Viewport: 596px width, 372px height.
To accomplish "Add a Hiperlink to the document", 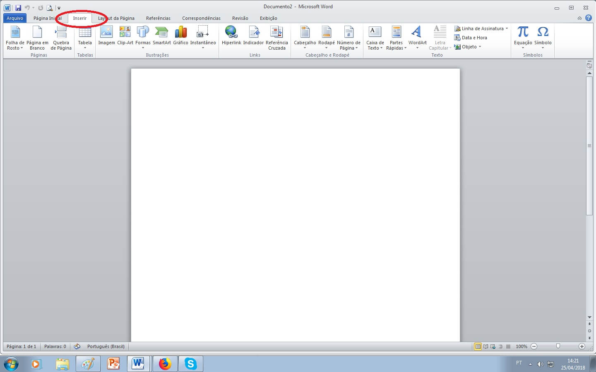I will pyautogui.click(x=231, y=36).
